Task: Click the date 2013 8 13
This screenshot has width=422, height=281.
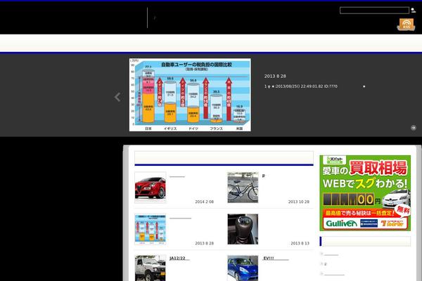Action: (300, 243)
